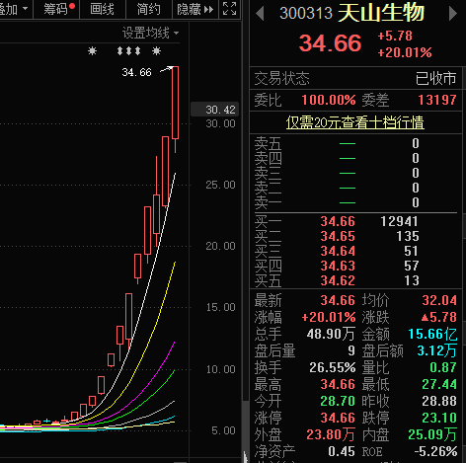Go to next stock with right arrow

pos(453,14)
